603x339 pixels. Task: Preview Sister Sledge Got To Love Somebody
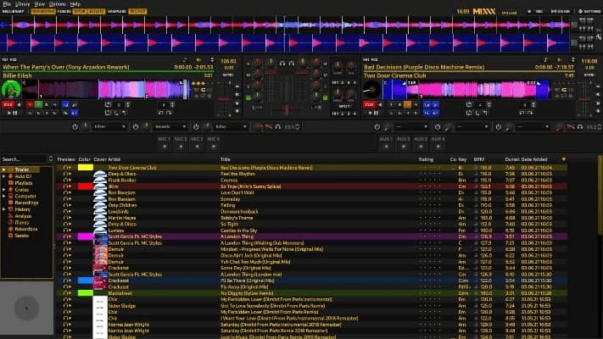(67, 306)
